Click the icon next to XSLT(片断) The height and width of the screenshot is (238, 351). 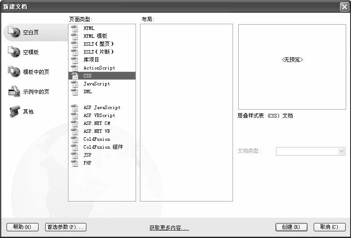[x=75, y=52]
